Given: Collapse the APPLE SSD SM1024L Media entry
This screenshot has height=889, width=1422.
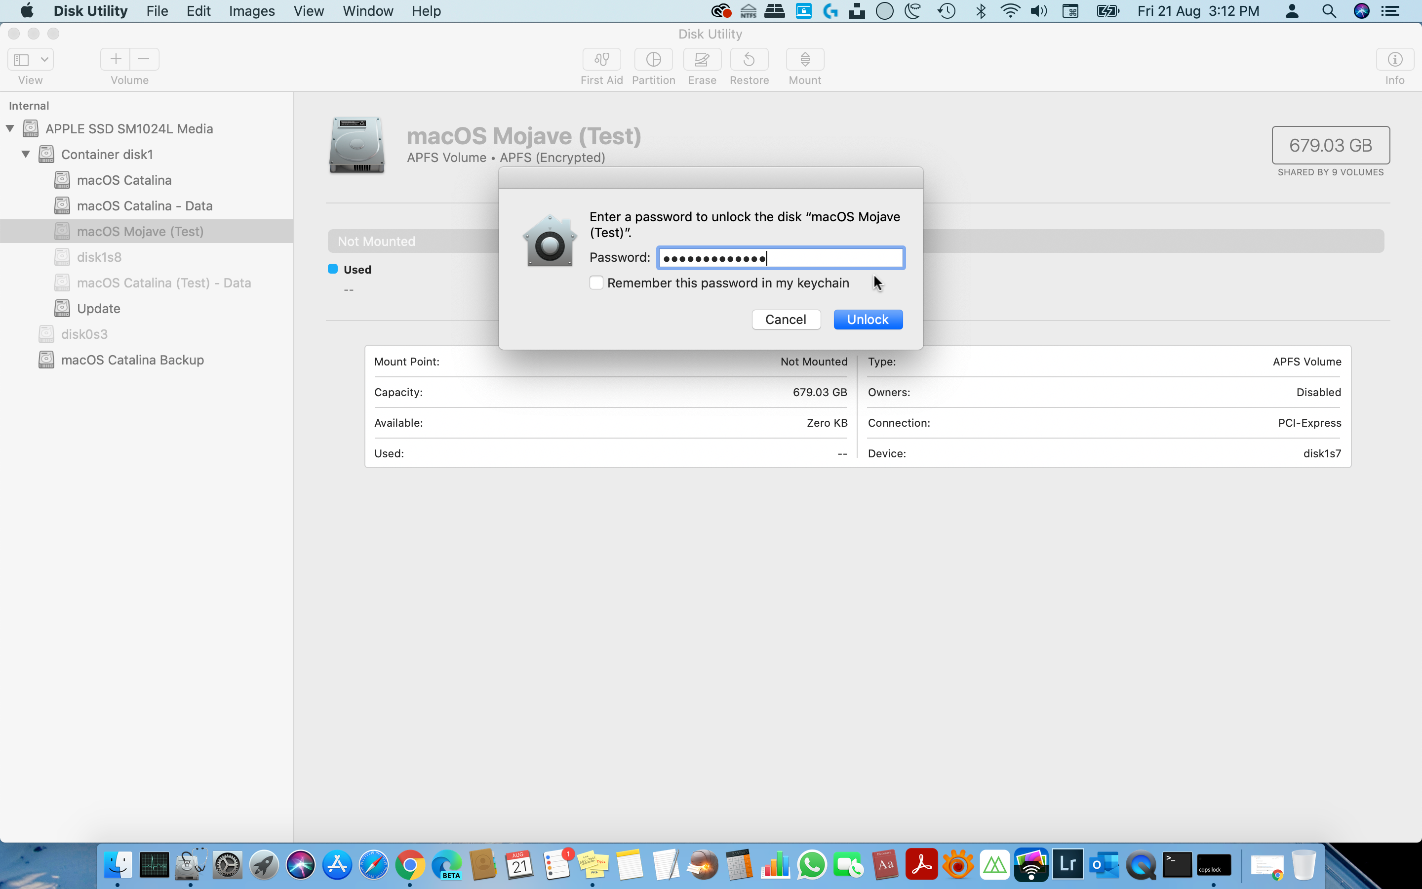Looking at the screenshot, I should [9, 128].
